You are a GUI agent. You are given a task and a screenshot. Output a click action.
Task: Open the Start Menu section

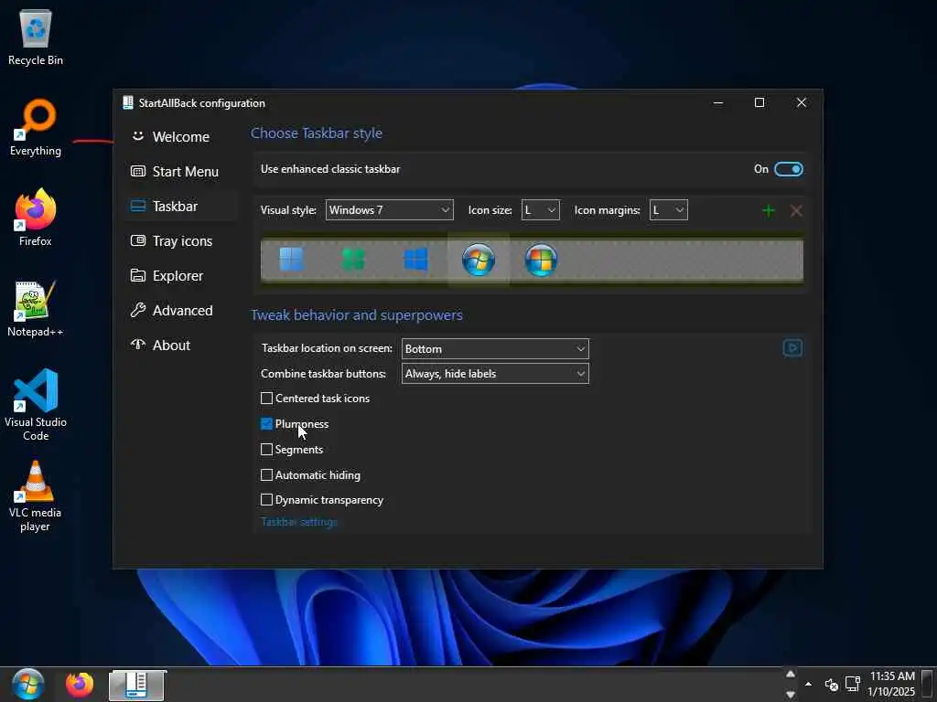click(180, 171)
